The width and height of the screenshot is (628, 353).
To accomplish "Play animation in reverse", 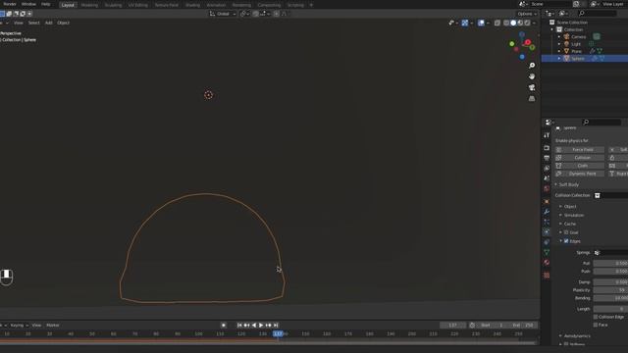I will pyautogui.click(x=254, y=326).
